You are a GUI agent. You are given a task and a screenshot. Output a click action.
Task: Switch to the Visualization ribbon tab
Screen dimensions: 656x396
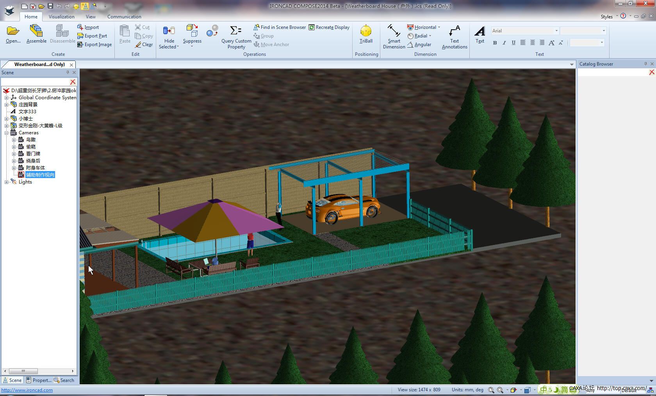[x=61, y=17]
